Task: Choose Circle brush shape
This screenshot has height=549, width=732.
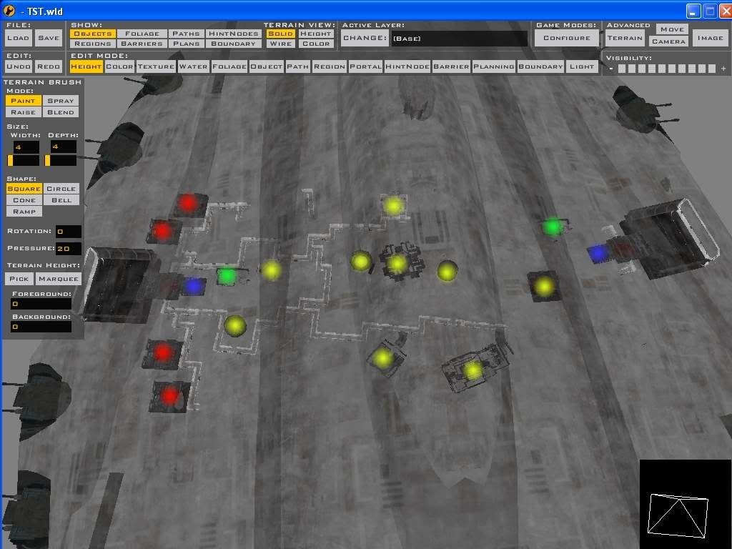Action: click(x=61, y=189)
